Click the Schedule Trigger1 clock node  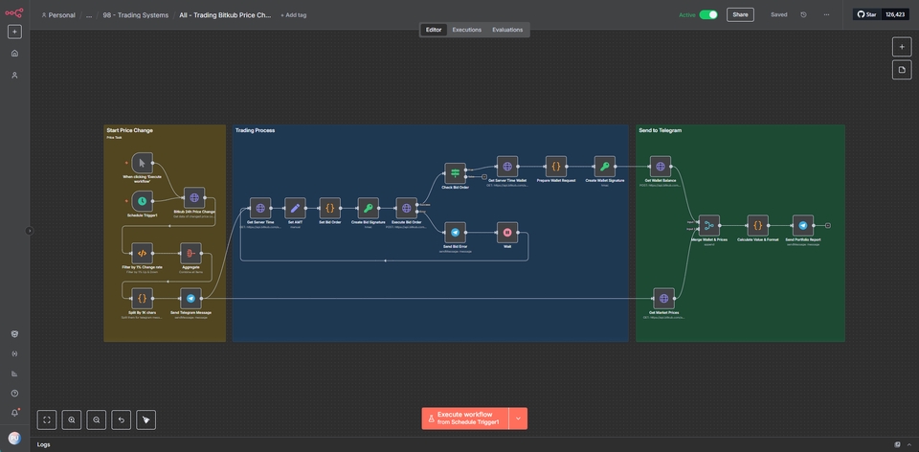coord(142,200)
